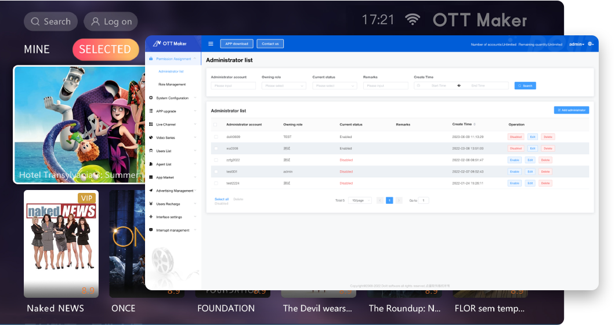Click the Administrator account input field

233,85
